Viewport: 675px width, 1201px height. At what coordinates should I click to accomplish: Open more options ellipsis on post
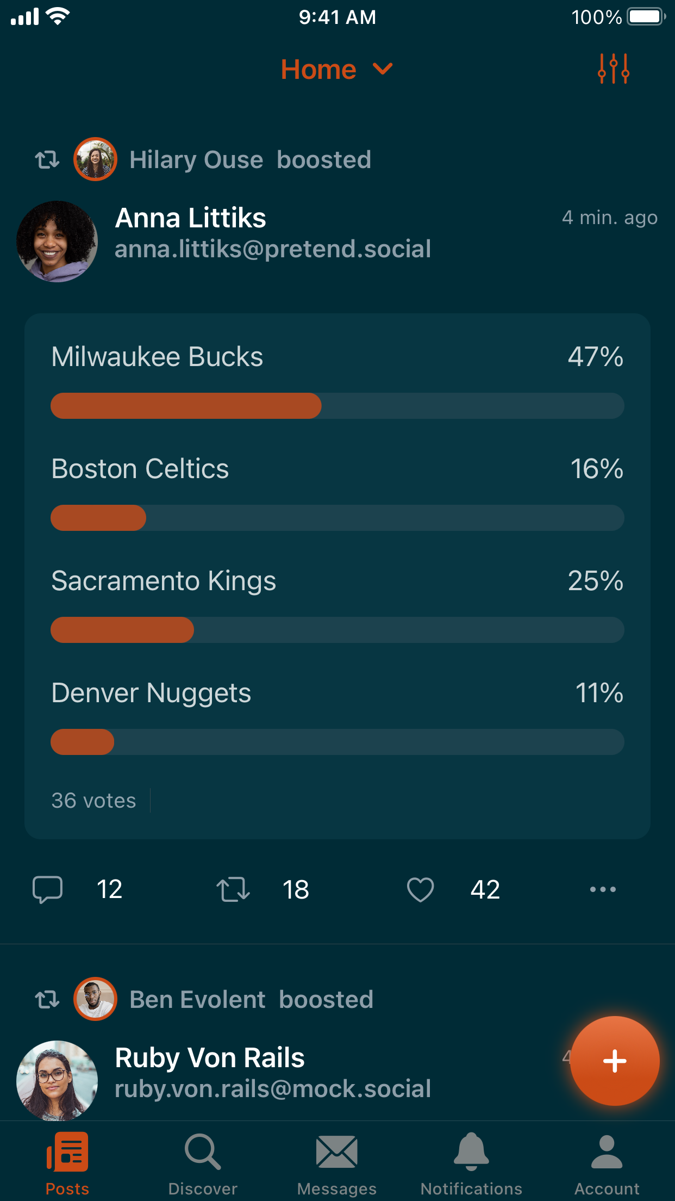(x=603, y=889)
